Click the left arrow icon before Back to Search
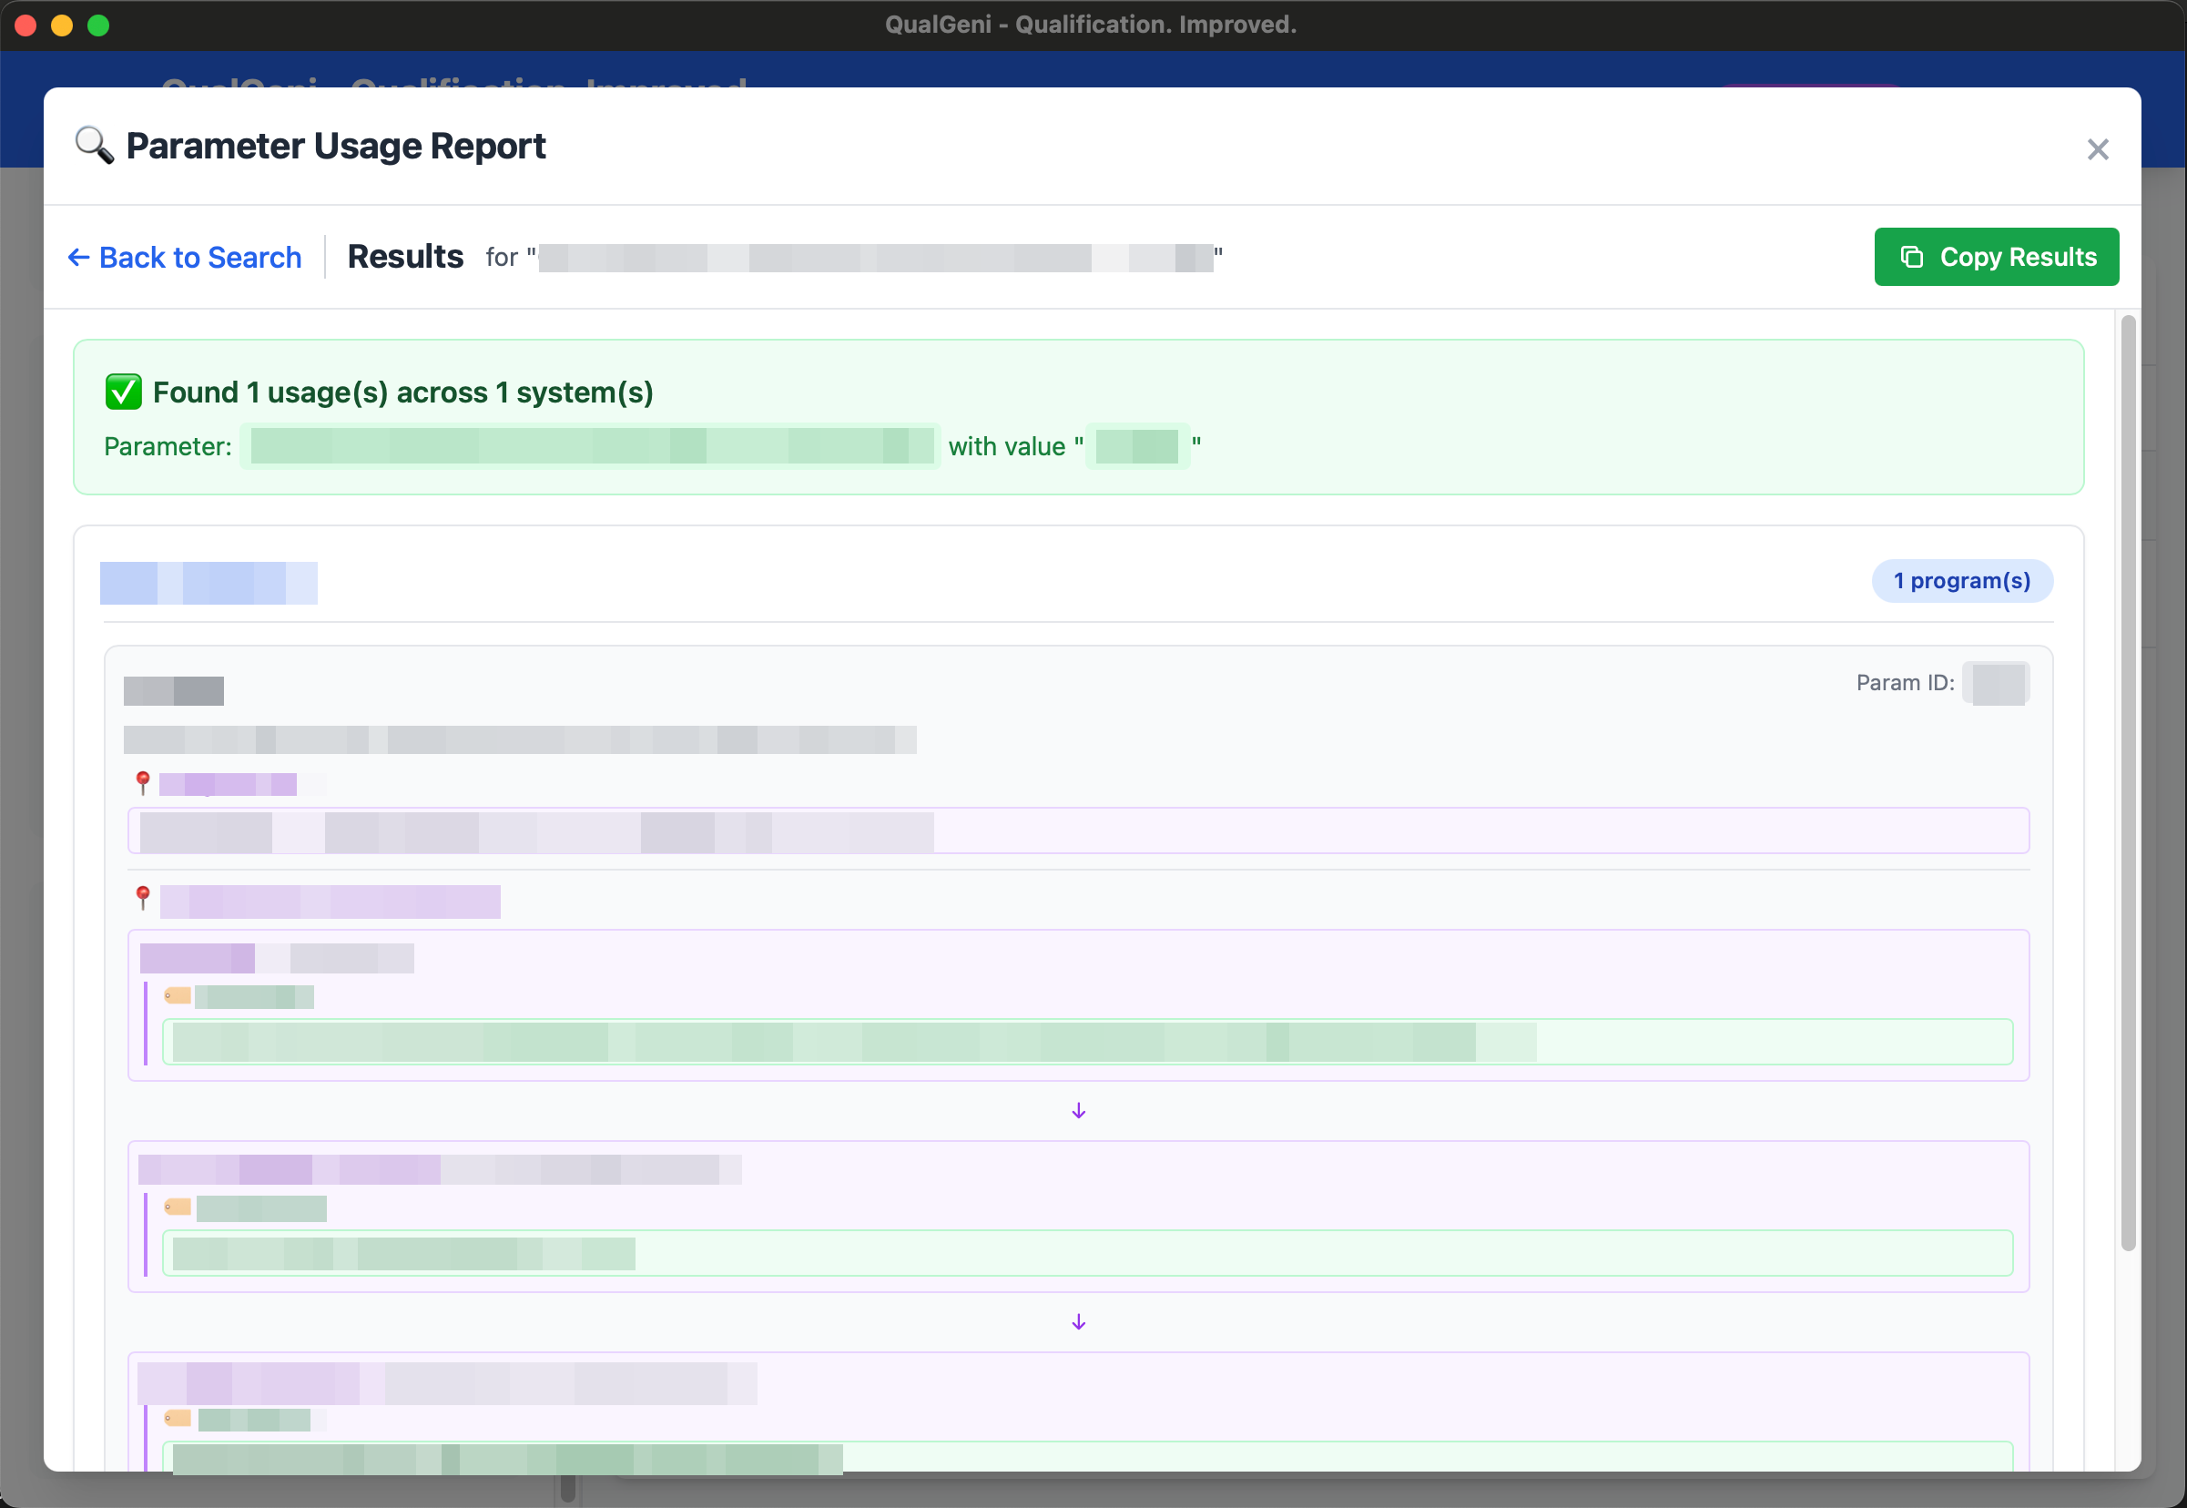Image resolution: width=2187 pixels, height=1508 pixels. (x=78, y=257)
